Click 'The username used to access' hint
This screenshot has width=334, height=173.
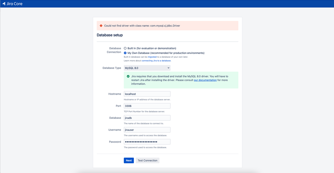[145, 136]
